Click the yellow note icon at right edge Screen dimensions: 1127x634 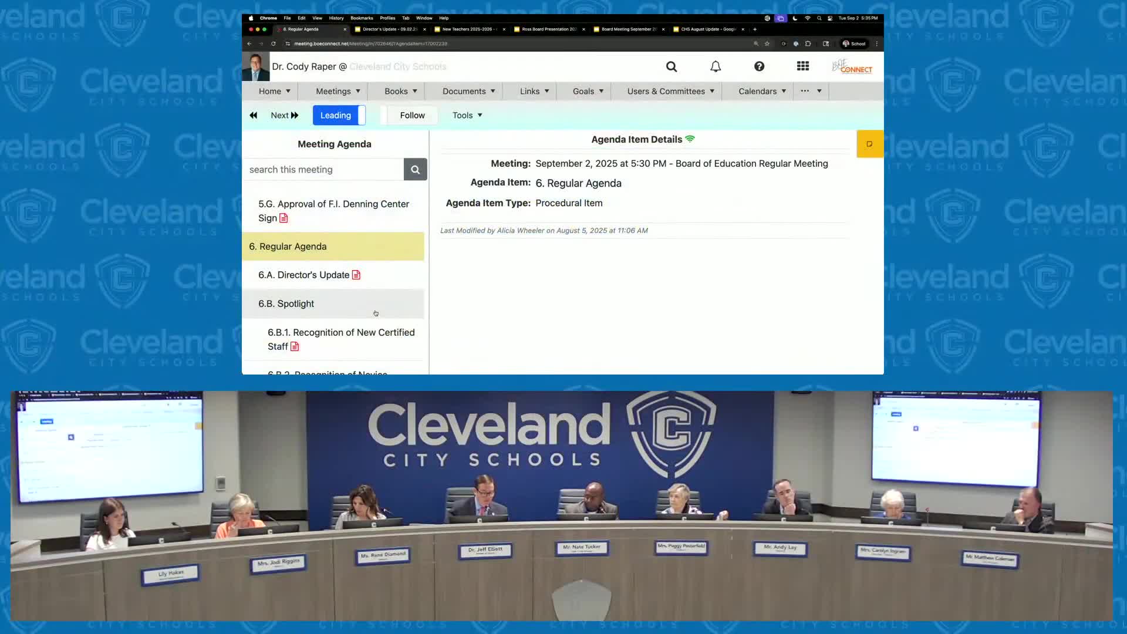click(x=869, y=144)
